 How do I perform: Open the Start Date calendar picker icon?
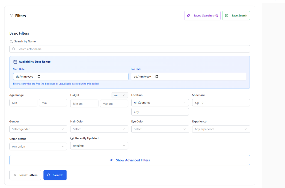pyautogui.click(x=39, y=76)
